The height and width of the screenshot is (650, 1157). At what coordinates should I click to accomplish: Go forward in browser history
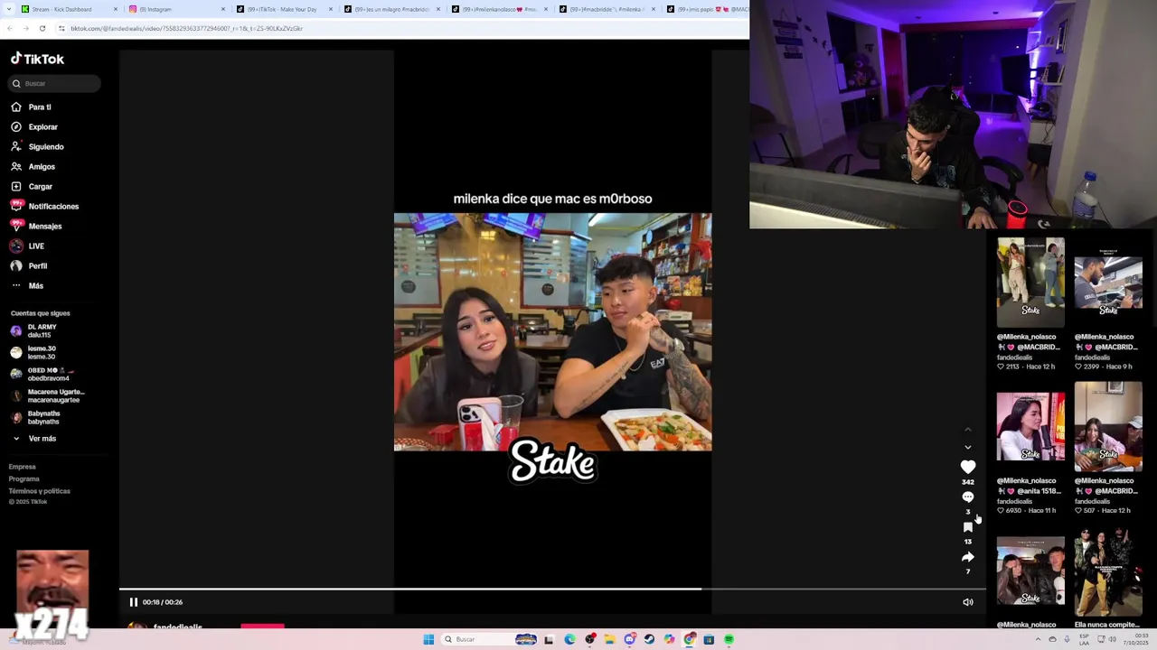click(25, 28)
